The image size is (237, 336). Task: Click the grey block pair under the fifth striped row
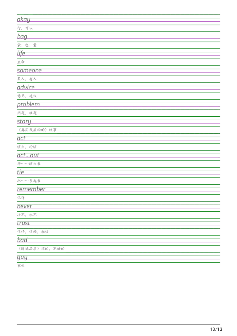(27, 96)
